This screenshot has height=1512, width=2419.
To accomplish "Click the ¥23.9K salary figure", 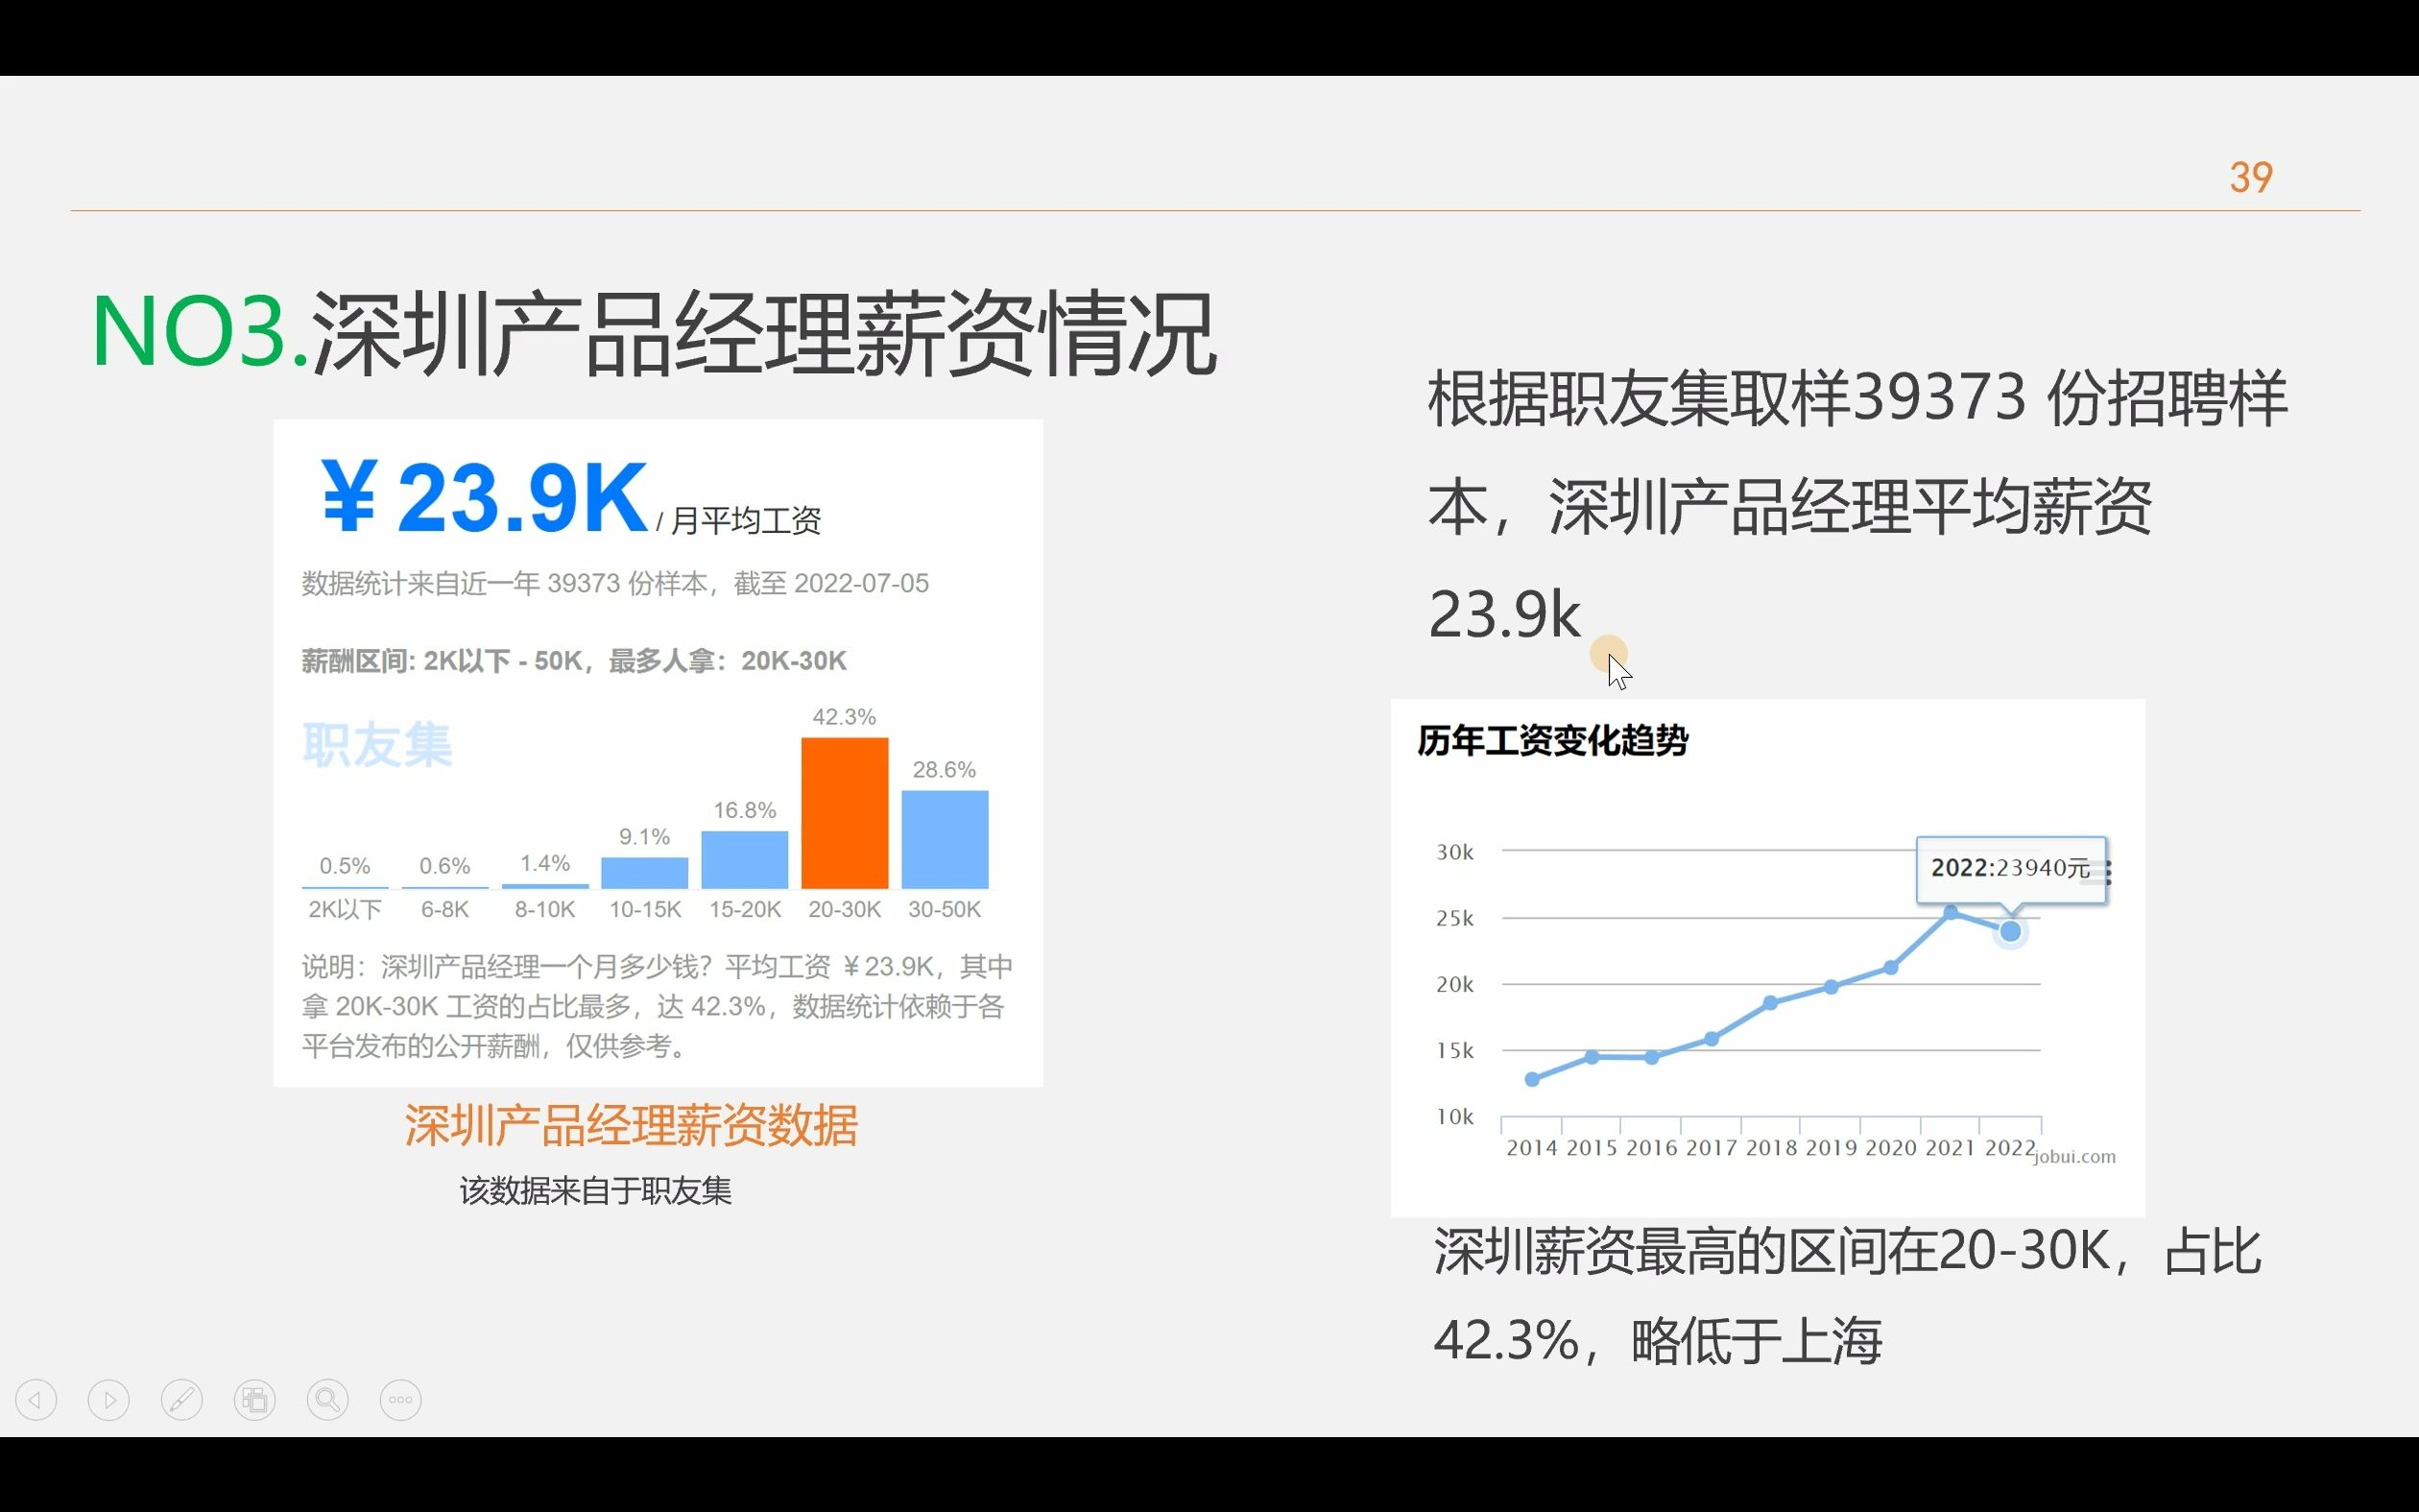I will click(484, 497).
